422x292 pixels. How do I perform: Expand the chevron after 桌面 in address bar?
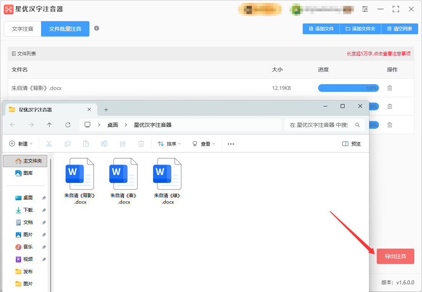[126, 125]
